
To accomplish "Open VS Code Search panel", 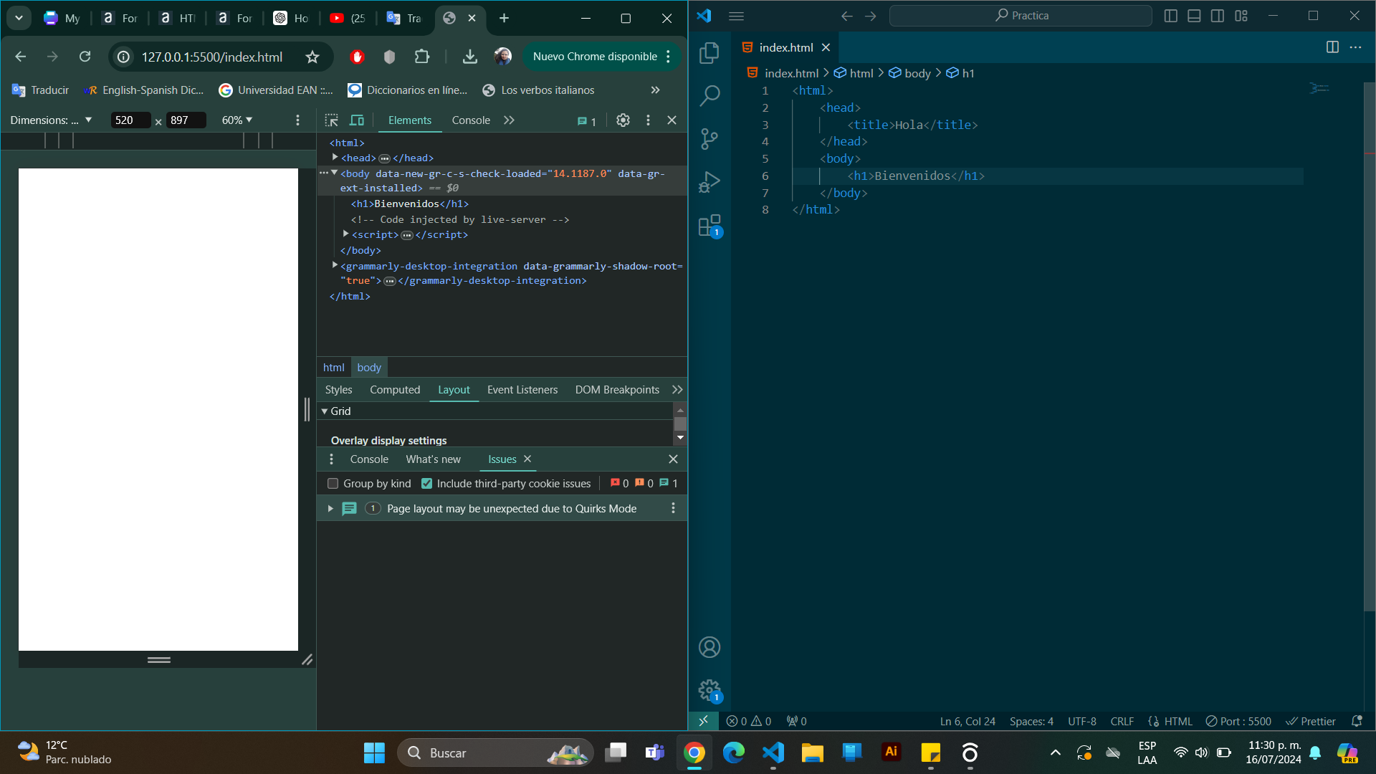I will tap(709, 95).
